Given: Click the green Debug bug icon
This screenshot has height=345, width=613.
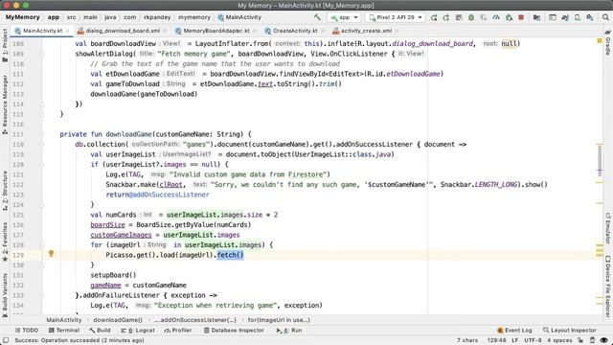Looking at the screenshot, I should click(x=471, y=17).
